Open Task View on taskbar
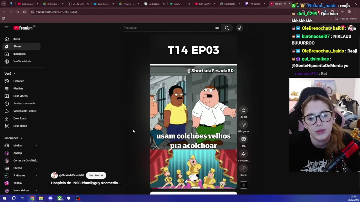The width and height of the screenshot is (360, 202). click(x=22, y=198)
